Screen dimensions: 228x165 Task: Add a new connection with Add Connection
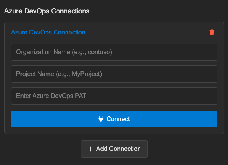114,149
